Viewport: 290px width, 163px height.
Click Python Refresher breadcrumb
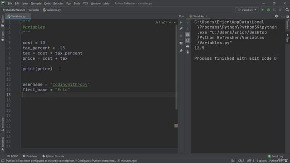click(14, 10)
